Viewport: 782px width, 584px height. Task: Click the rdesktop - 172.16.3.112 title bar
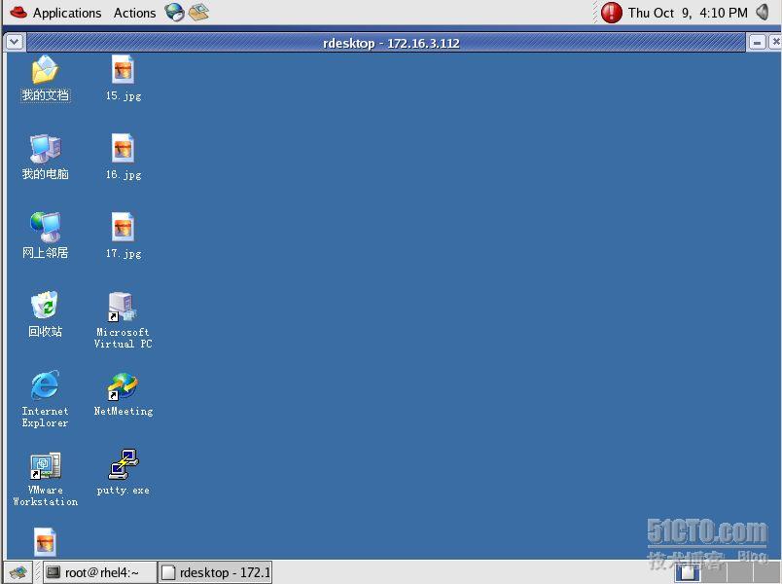point(386,43)
